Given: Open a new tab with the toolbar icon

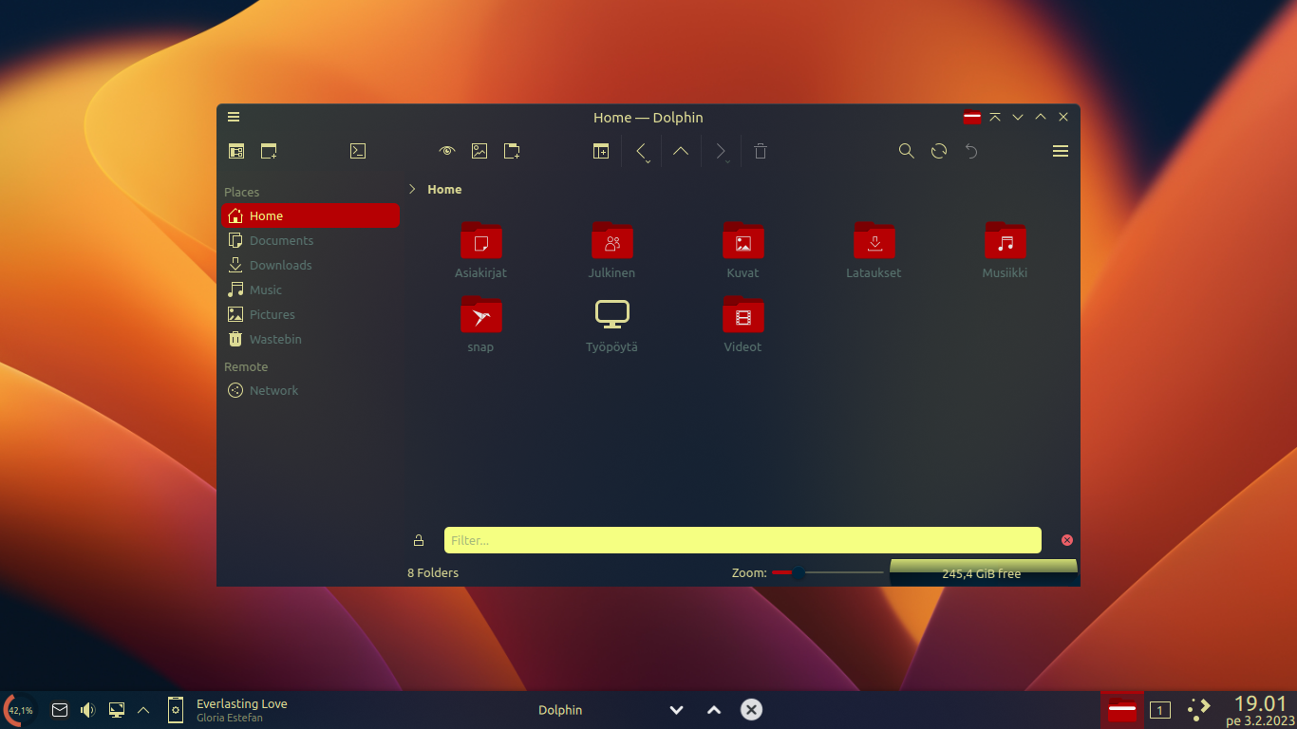Looking at the screenshot, I should click(x=269, y=151).
